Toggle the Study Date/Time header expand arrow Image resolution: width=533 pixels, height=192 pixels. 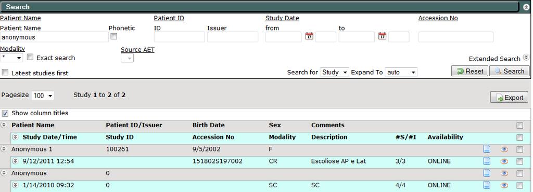pos(15,137)
